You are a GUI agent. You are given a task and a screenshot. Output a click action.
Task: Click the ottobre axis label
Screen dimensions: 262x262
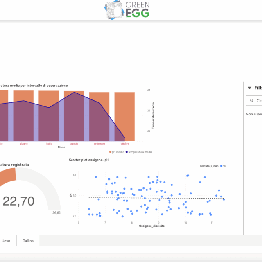click(125, 144)
